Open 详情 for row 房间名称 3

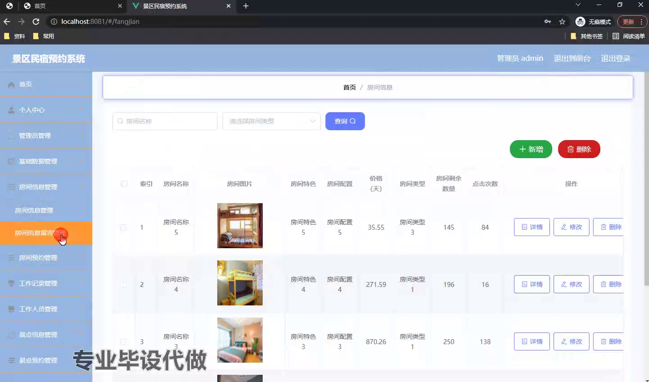pos(532,341)
